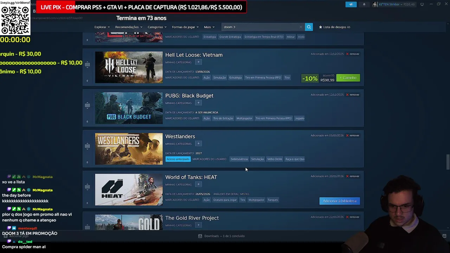The width and height of the screenshot is (450, 253).
Task: Click the reorder handle for PUBG: Black Budget
Action: [x=87, y=105]
